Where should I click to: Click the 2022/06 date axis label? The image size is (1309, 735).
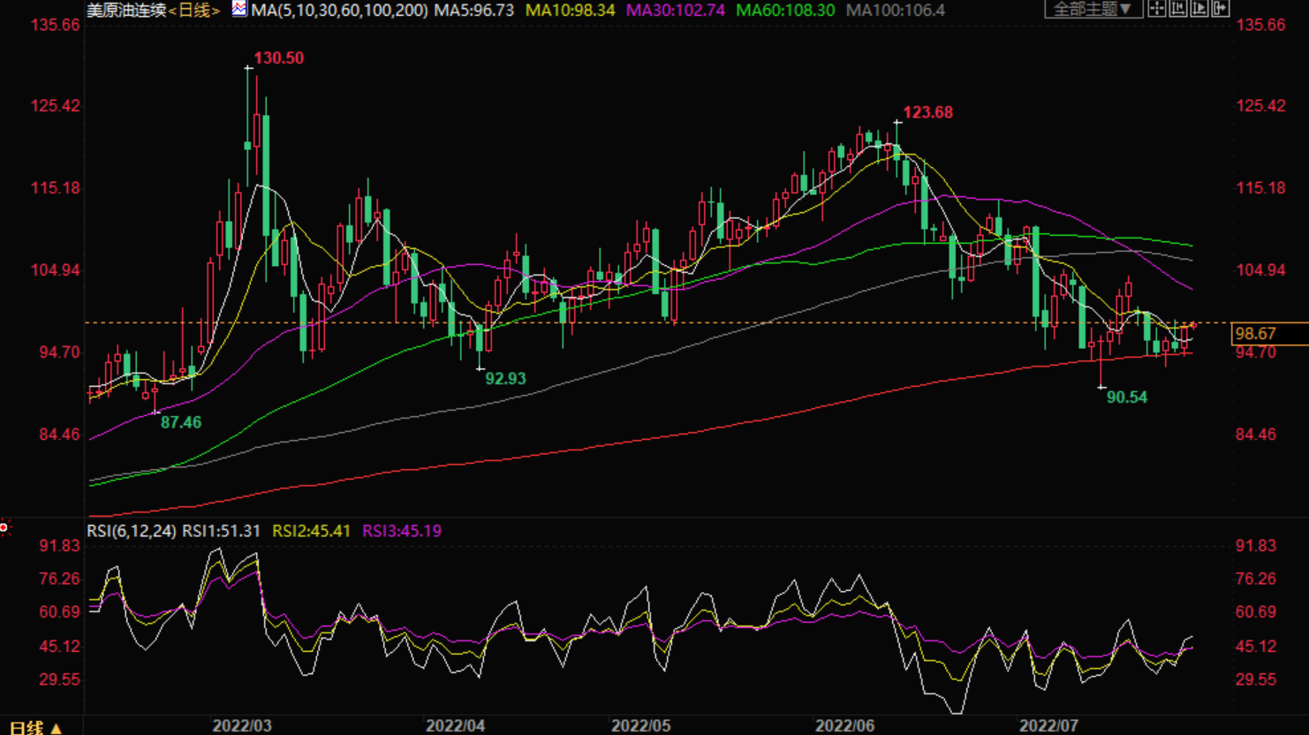point(844,725)
